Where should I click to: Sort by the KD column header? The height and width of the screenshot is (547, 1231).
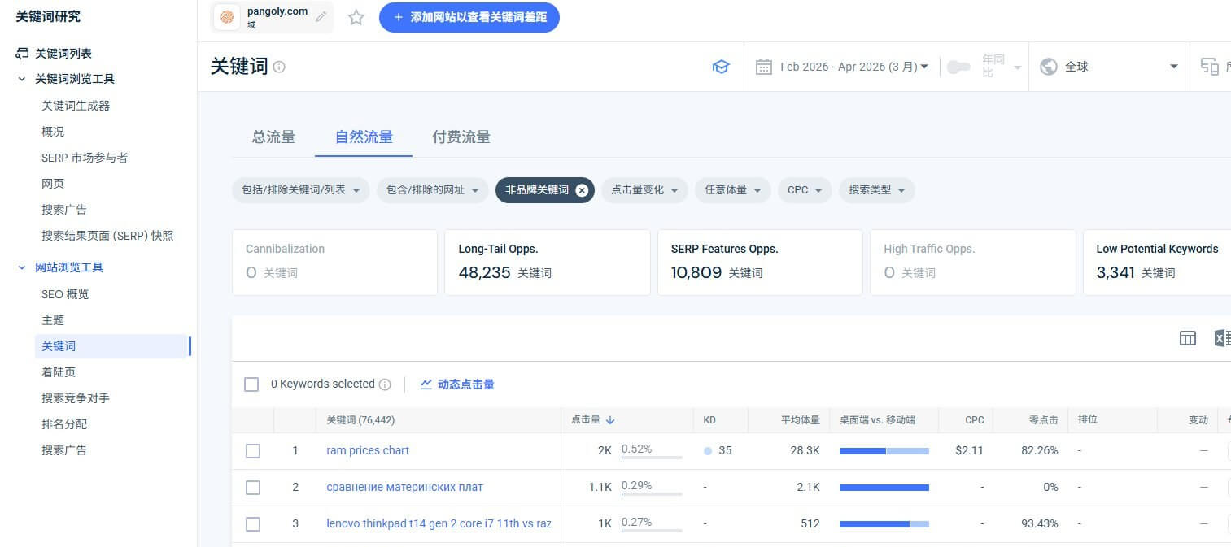[x=709, y=420]
